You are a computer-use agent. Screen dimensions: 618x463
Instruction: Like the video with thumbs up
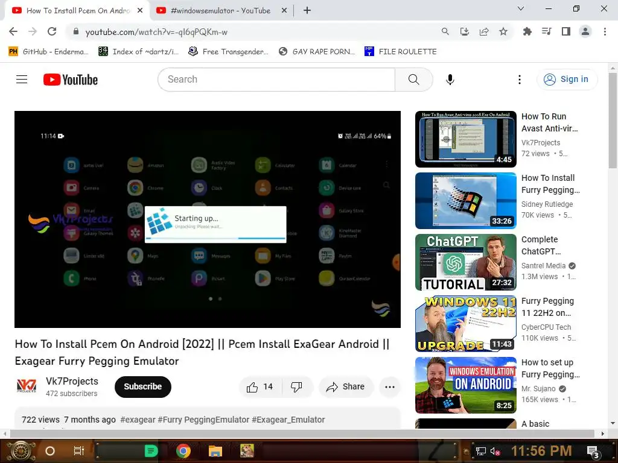[x=260, y=386]
